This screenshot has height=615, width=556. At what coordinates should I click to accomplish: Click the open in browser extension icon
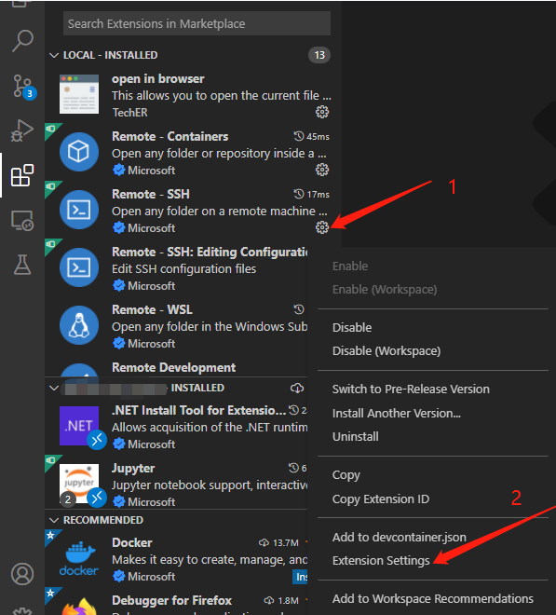[x=79, y=94]
